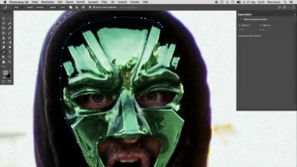Open the Eigenschaften panel flyout menu

click(x=295, y=14)
